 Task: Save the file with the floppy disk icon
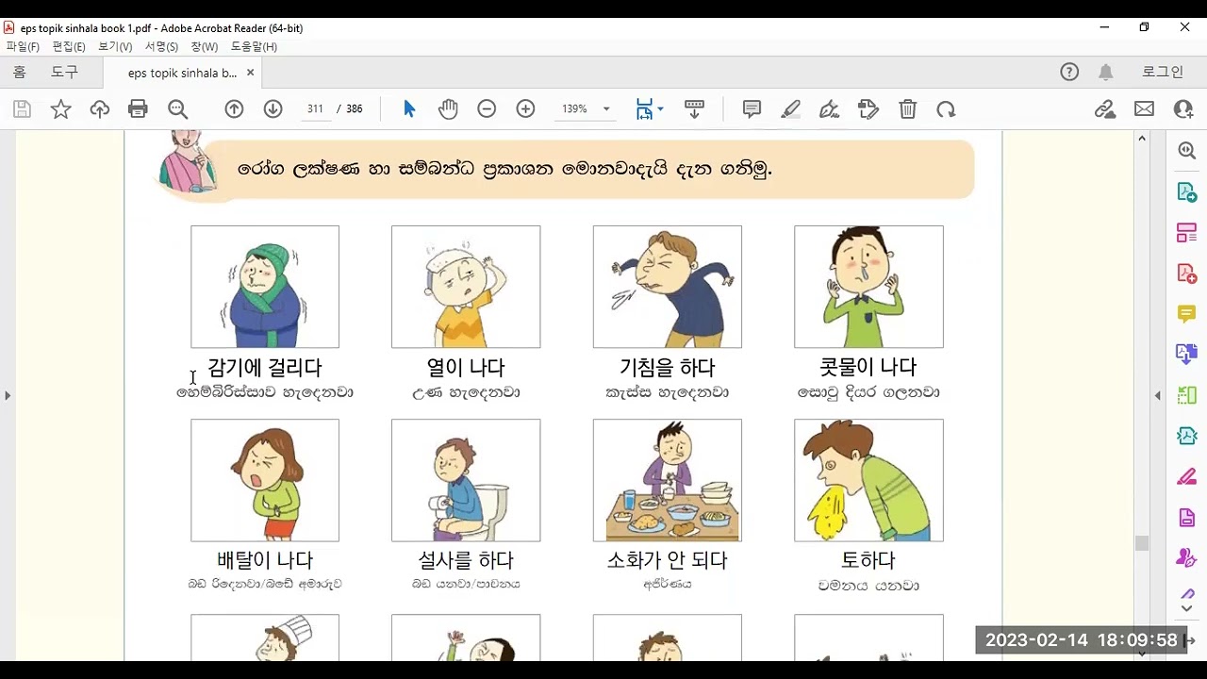(x=22, y=109)
